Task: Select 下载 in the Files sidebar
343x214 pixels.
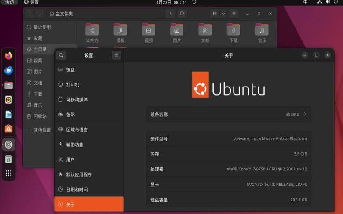Action: pyautogui.click(x=39, y=94)
